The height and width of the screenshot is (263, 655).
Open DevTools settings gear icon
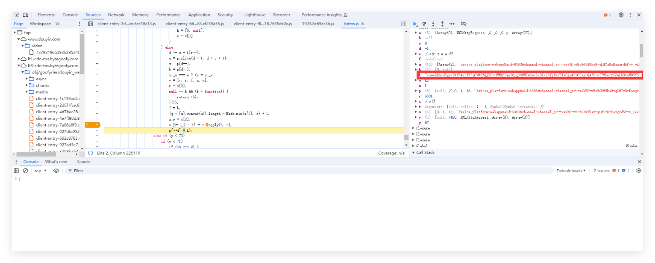pyautogui.click(x=621, y=15)
